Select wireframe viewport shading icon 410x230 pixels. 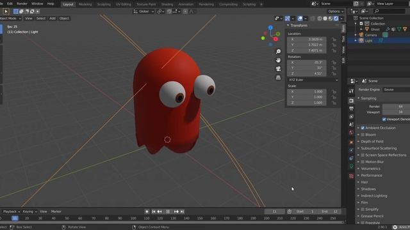(320, 19)
